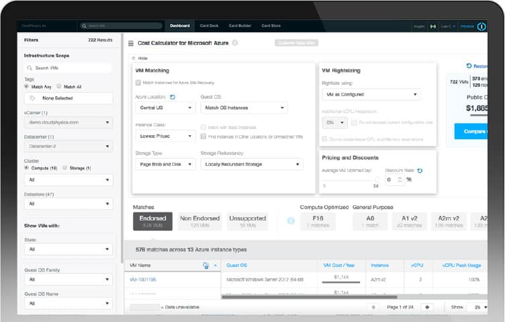Click the tag icon in None Selected field

[32, 98]
